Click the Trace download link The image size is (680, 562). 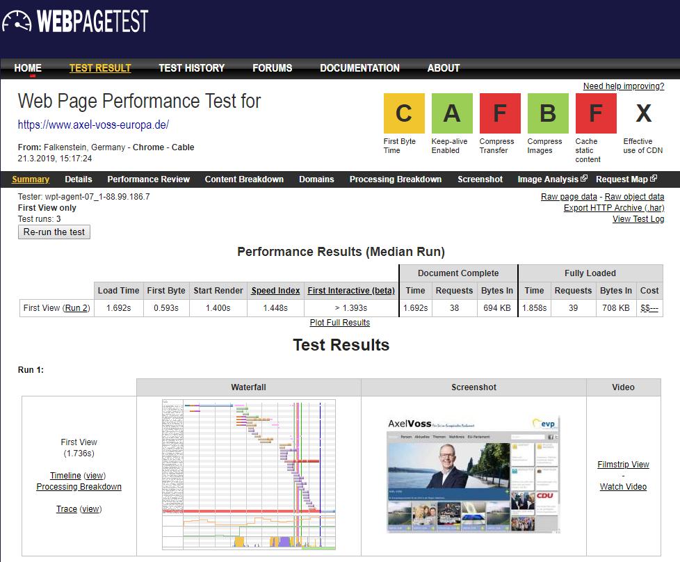pyautogui.click(x=66, y=509)
